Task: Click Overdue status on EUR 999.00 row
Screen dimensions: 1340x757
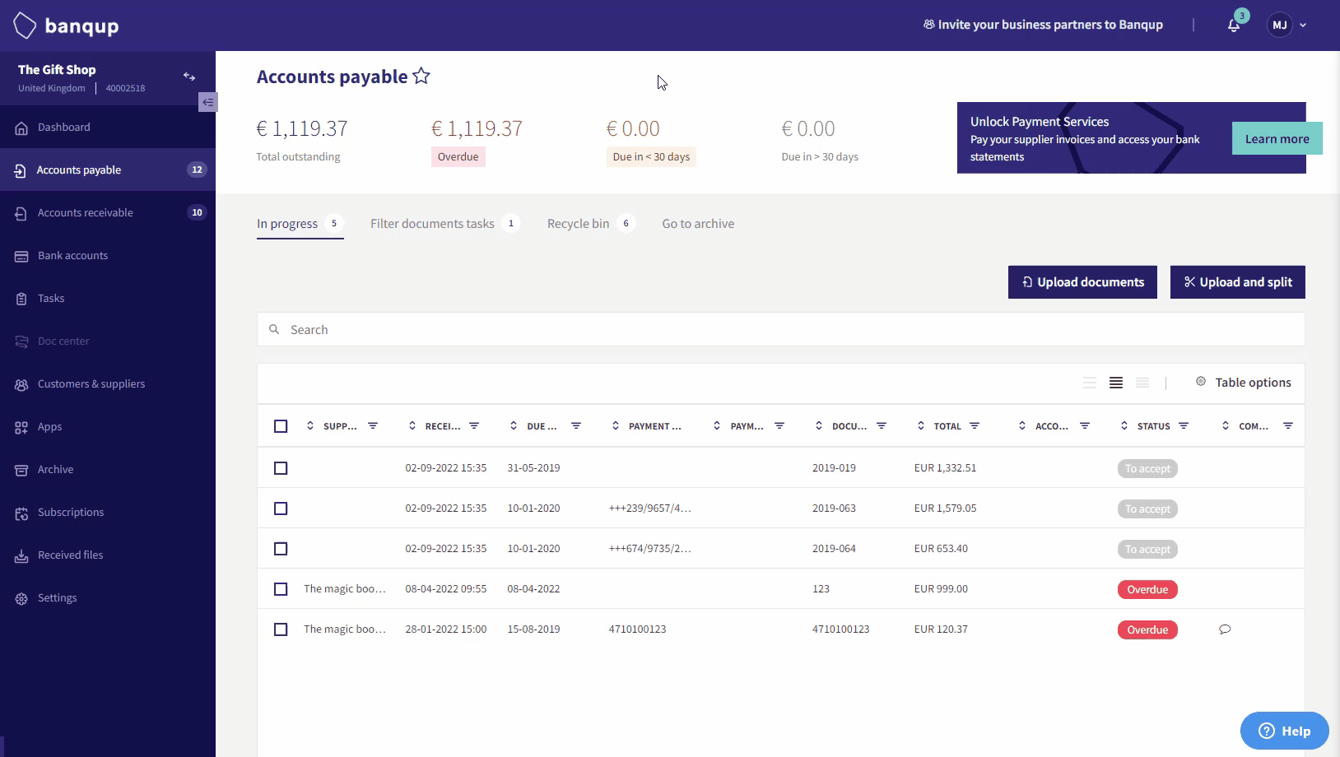Action: [x=1147, y=590]
